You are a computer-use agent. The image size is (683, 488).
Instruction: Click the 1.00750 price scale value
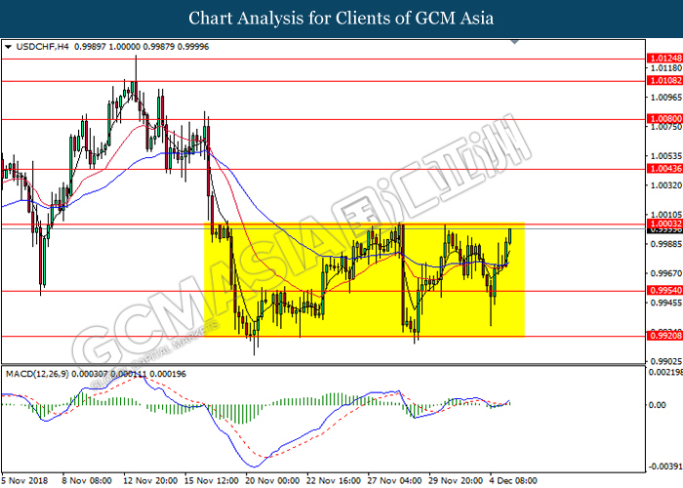[x=666, y=127]
